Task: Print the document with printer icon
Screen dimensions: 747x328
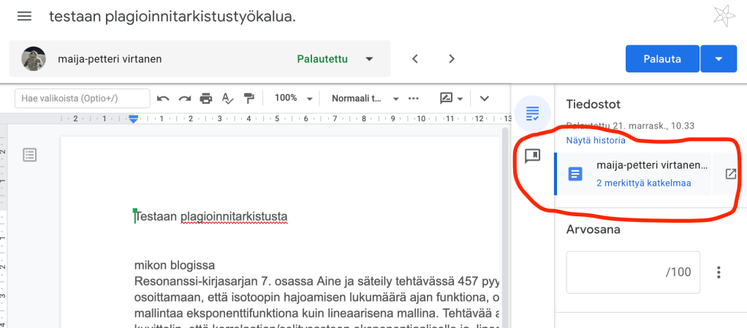Action: [x=206, y=98]
